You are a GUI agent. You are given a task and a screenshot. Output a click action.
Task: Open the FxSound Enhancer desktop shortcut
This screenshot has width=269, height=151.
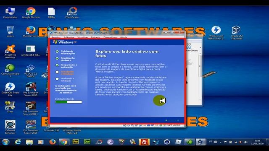click(x=10, y=127)
